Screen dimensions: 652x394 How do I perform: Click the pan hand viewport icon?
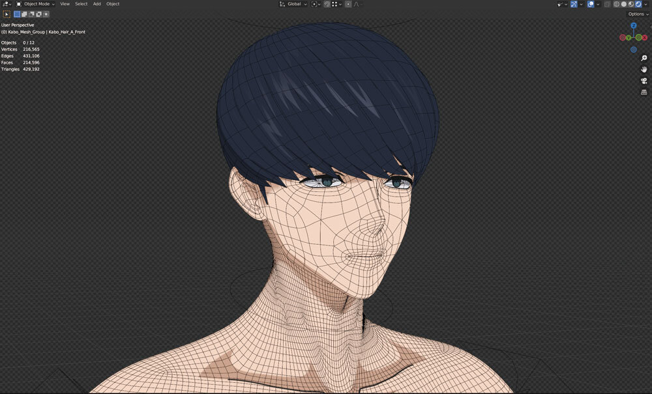point(644,69)
